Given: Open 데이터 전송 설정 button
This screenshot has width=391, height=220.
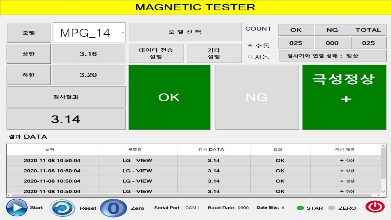Looking at the screenshot, I should click(156, 53).
